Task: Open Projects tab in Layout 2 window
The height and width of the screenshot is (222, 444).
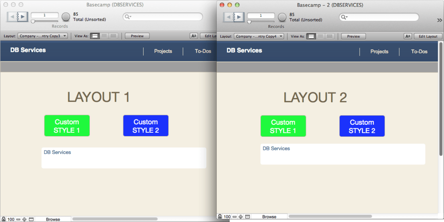Action: (379, 52)
